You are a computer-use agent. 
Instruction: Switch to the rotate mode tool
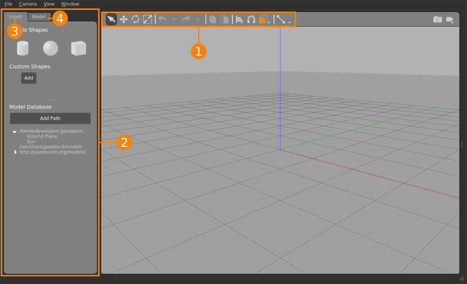pos(135,19)
